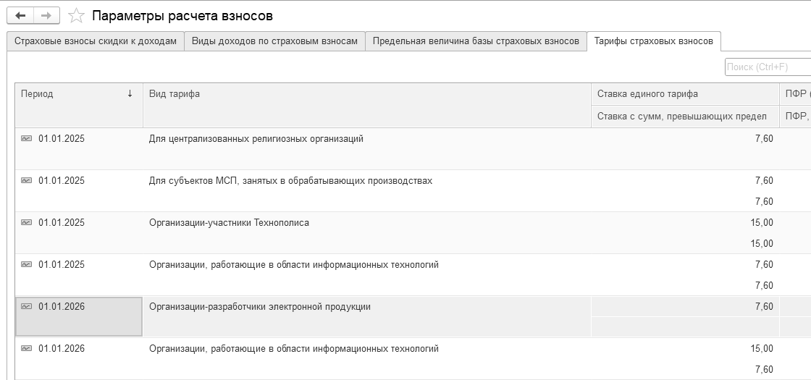The image size is (811, 380).
Task: Click the back navigation arrow
Action: 20,15
